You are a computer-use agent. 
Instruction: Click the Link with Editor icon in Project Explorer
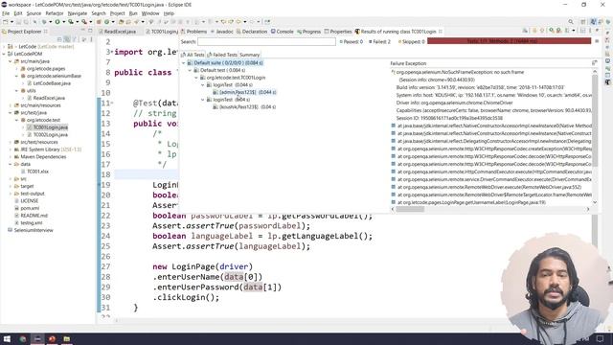tap(67, 39)
